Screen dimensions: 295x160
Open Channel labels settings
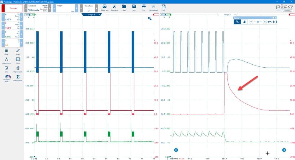click(x=18, y=69)
